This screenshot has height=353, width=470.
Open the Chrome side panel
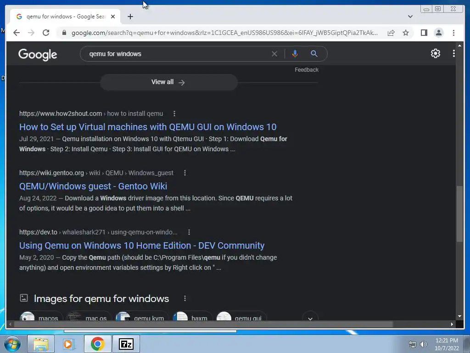pos(424,33)
